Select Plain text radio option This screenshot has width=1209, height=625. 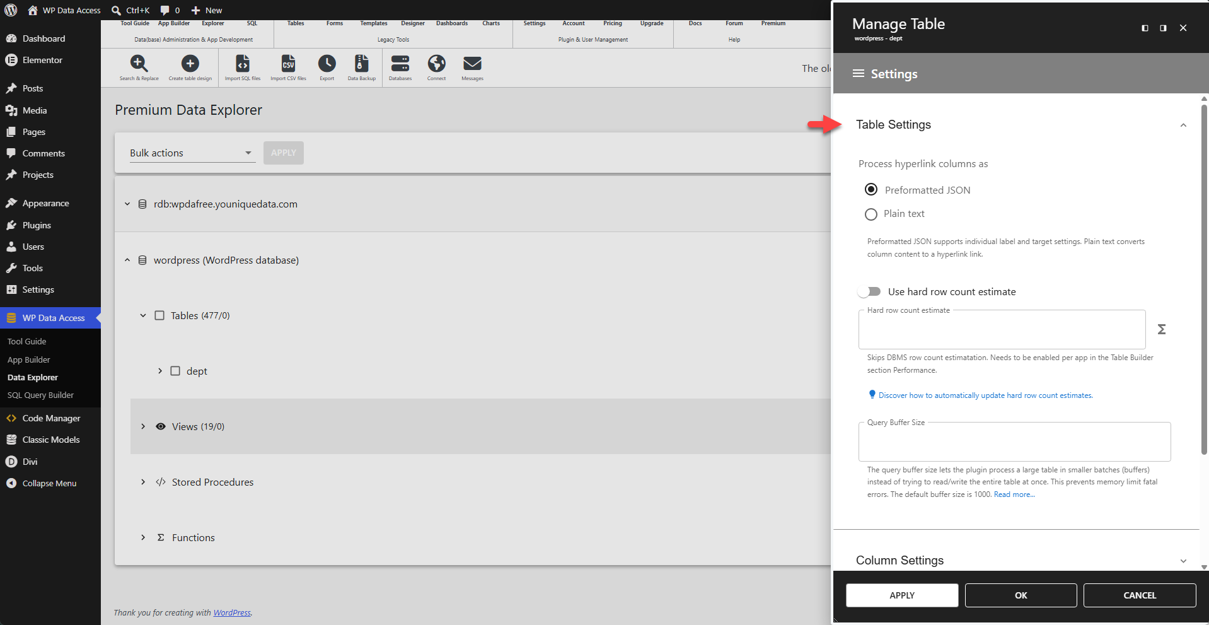pos(871,214)
